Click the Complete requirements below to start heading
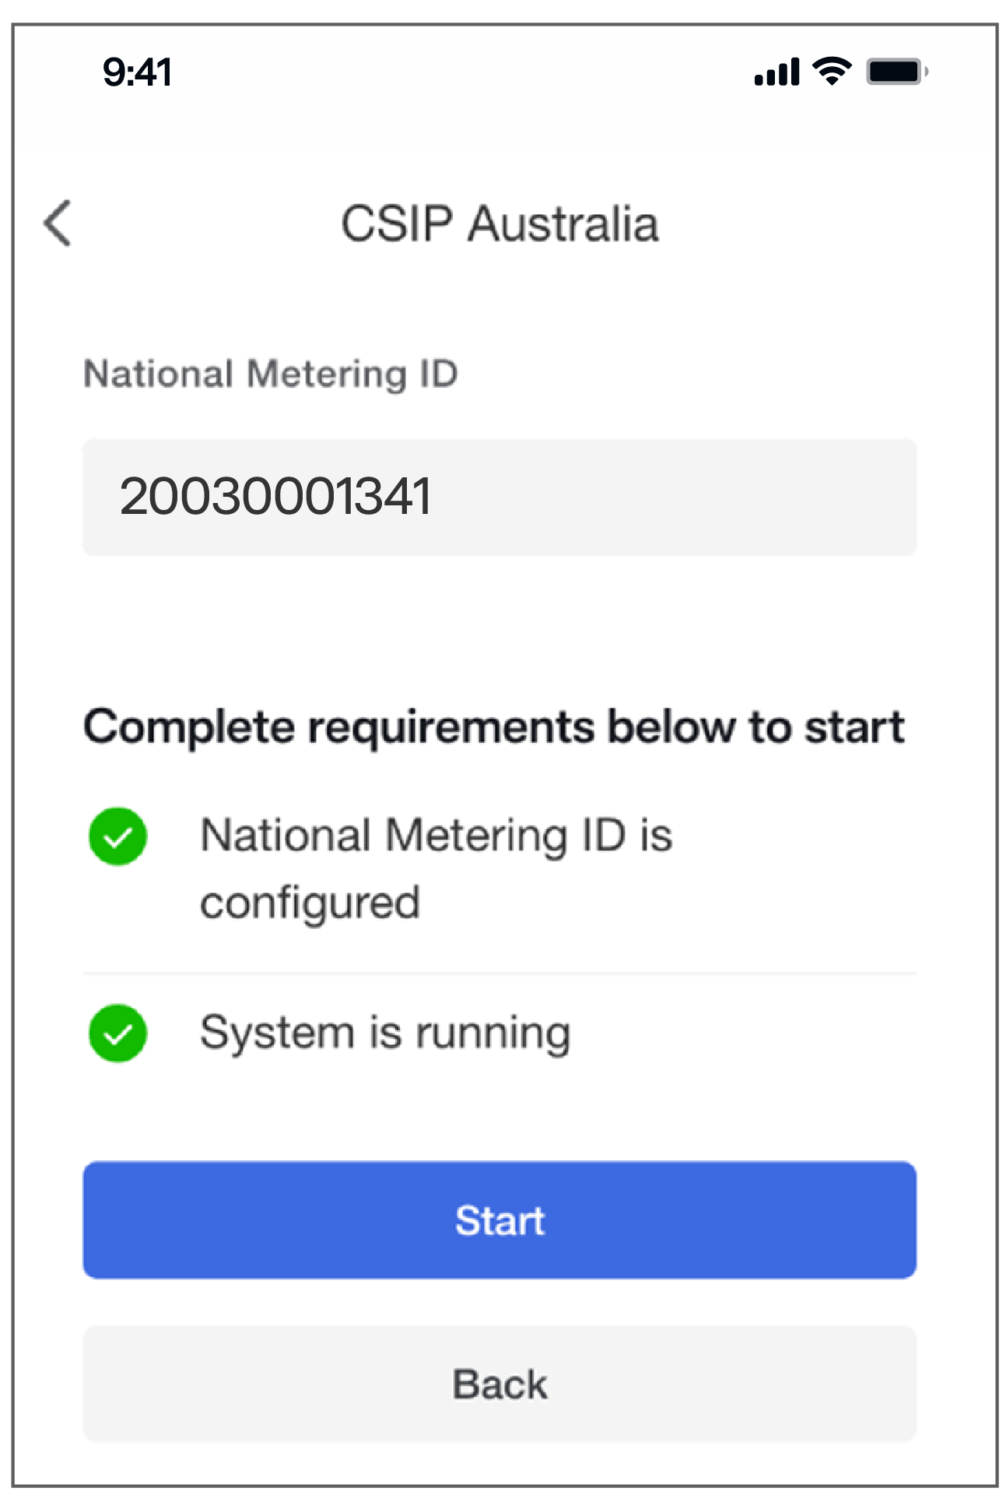The image size is (1006, 1509). [x=494, y=727]
